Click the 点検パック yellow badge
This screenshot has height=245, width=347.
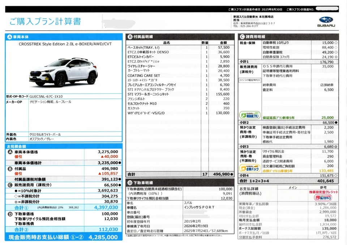pyautogui.click(x=250, y=169)
